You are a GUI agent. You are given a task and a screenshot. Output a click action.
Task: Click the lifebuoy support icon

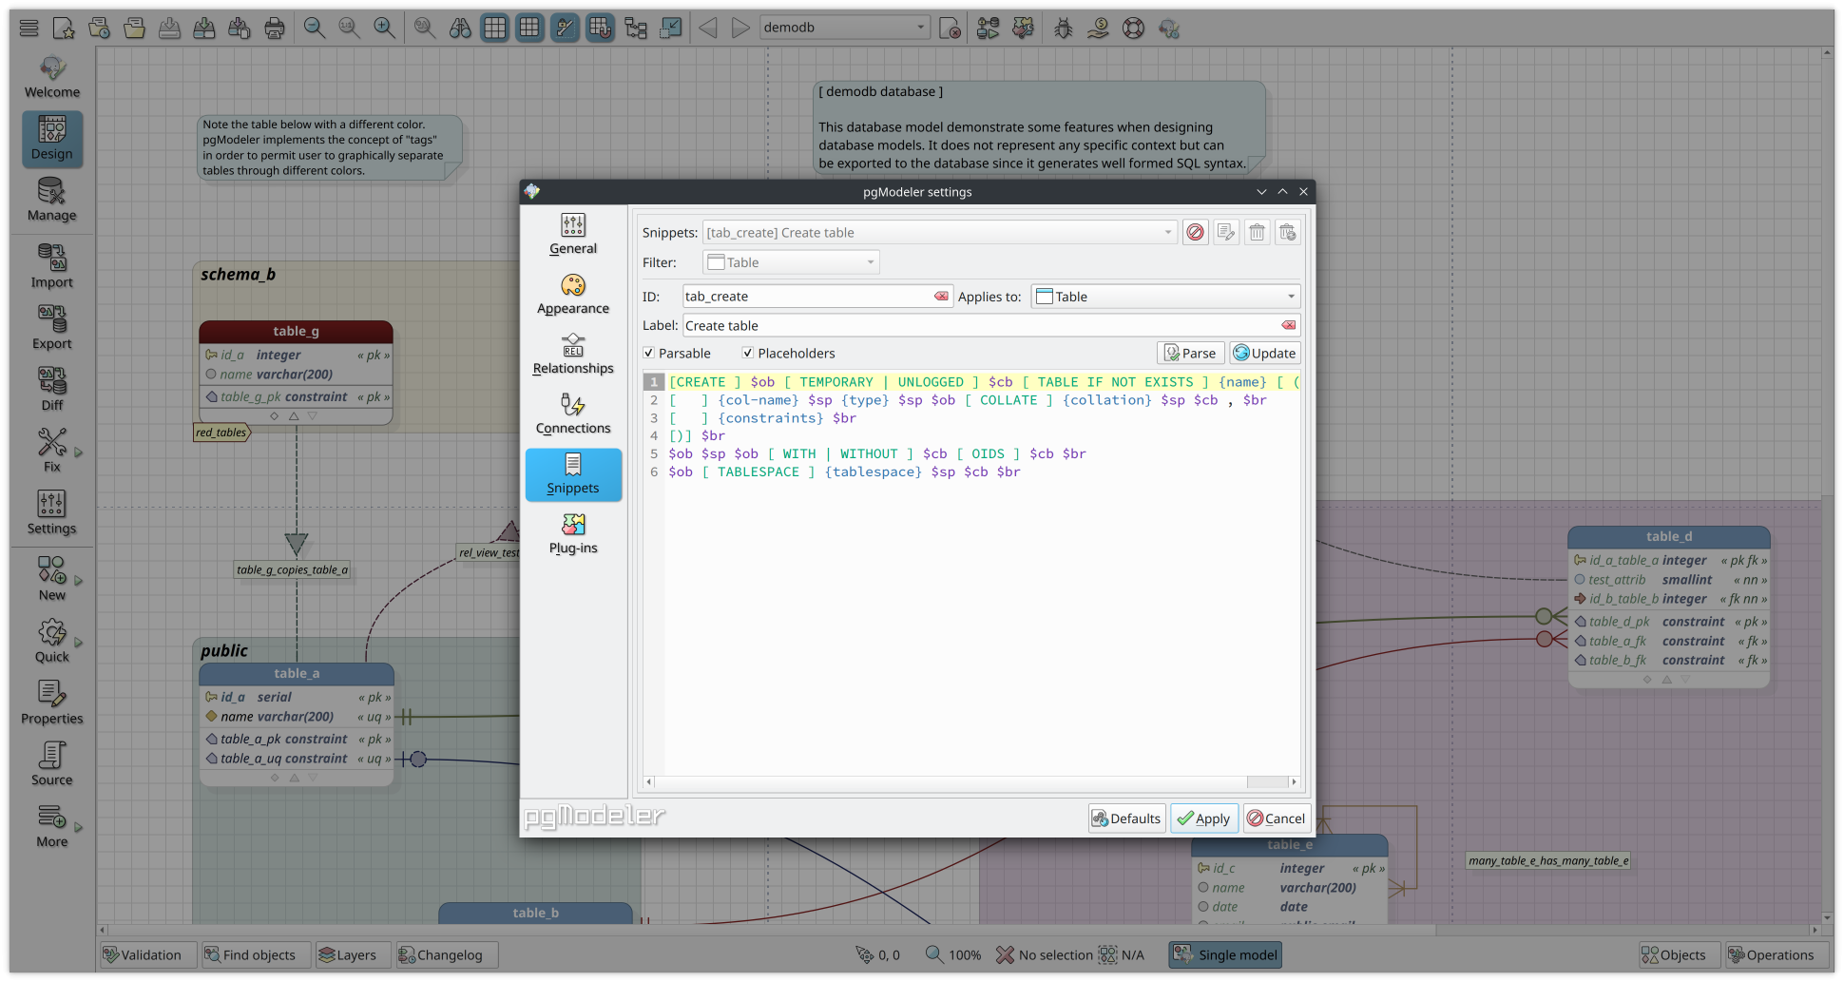[x=1133, y=28]
